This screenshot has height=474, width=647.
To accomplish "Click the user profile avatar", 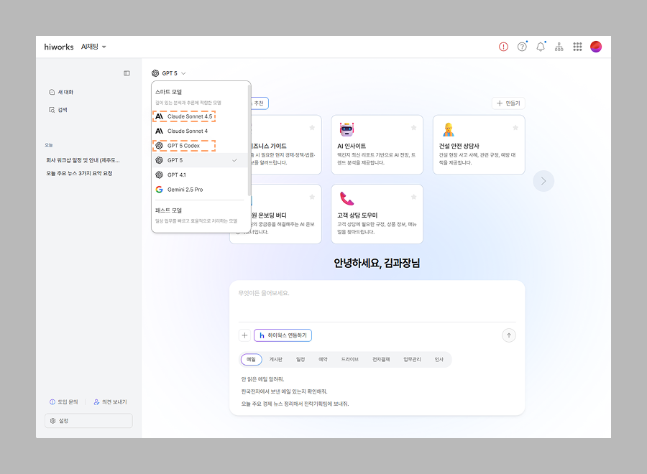I will (x=596, y=47).
